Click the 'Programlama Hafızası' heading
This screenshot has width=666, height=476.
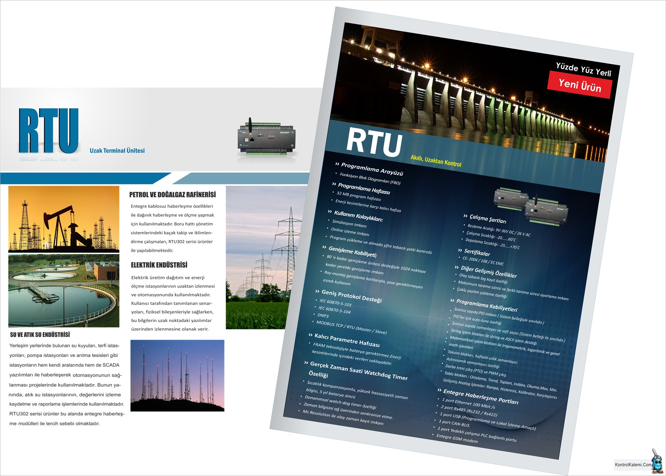click(364, 189)
